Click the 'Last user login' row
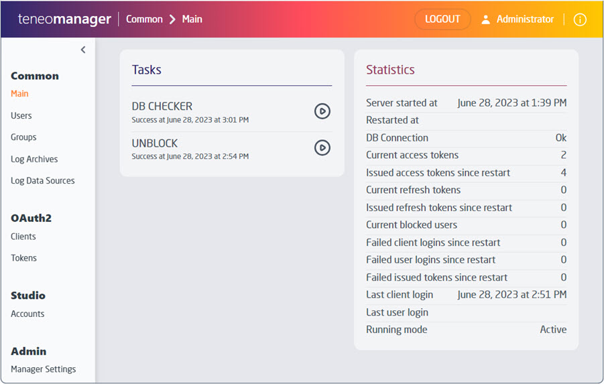 pyautogui.click(x=467, y=312)
